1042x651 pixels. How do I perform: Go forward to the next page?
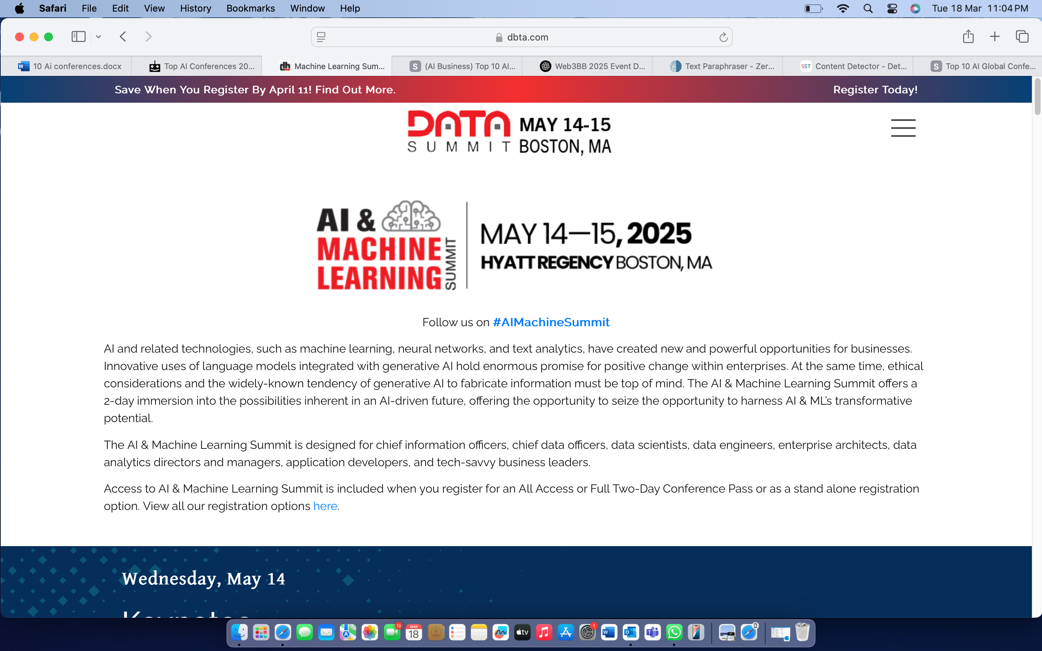pyautogui.click(x=149, y=37)
